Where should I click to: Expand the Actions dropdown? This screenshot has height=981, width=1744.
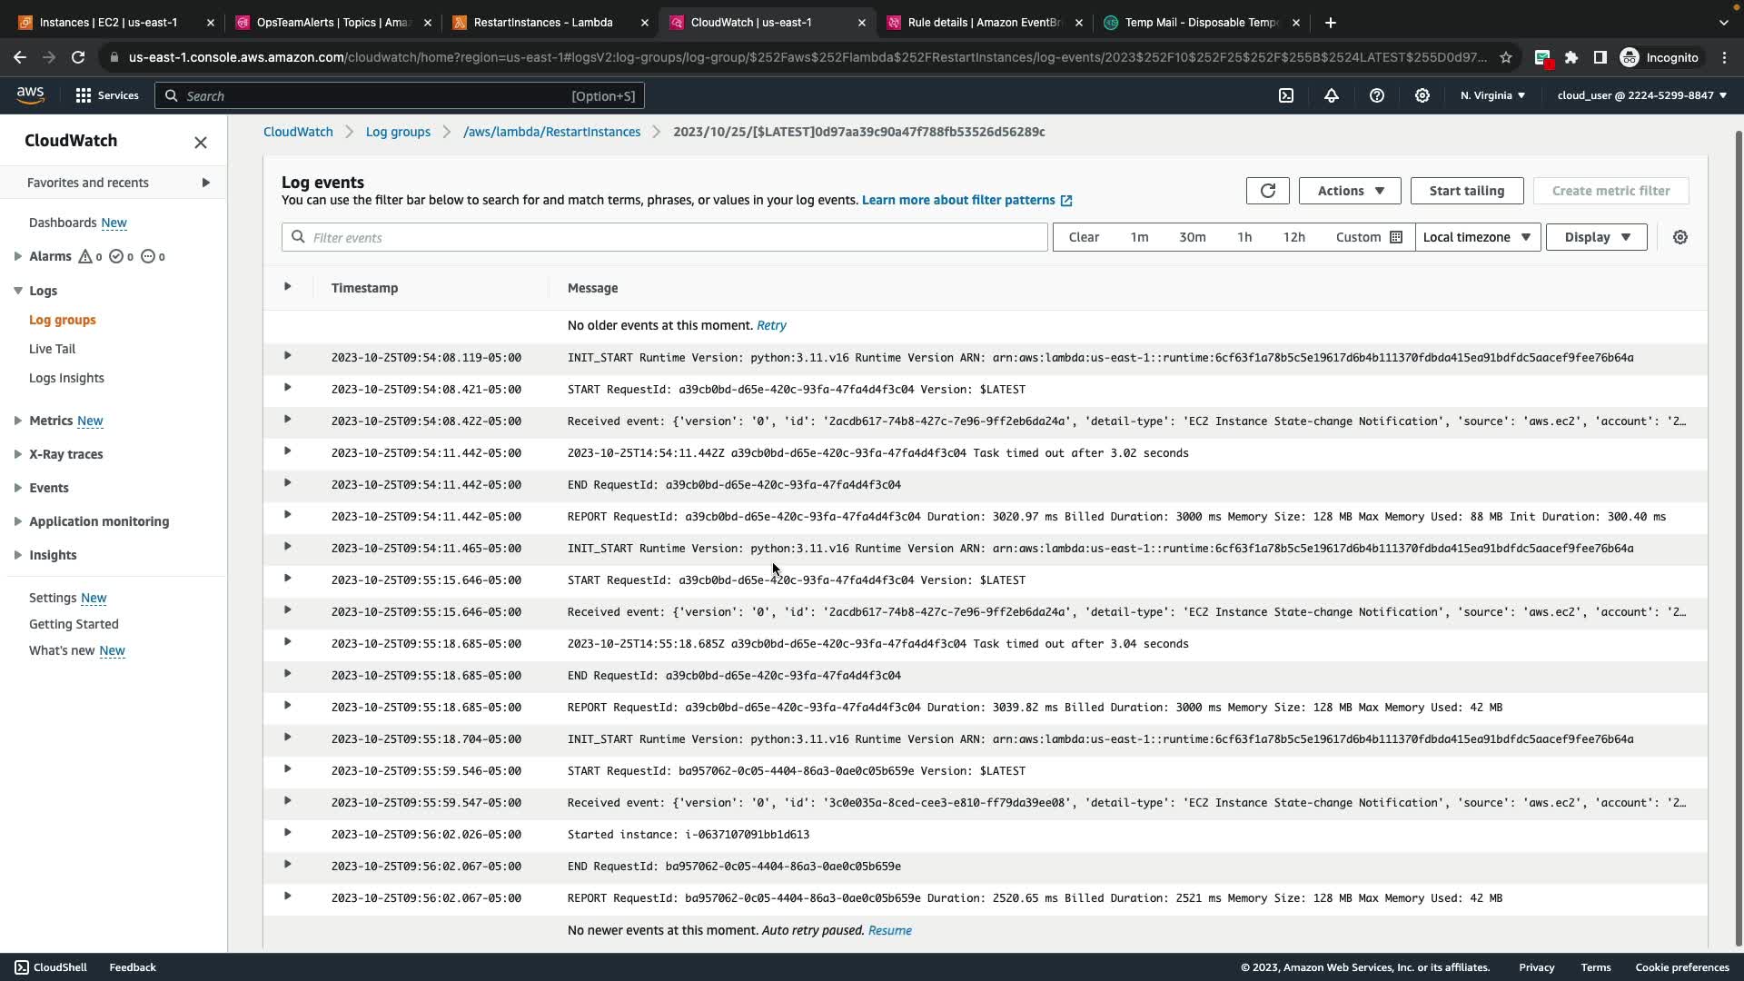click(1350, 191)
